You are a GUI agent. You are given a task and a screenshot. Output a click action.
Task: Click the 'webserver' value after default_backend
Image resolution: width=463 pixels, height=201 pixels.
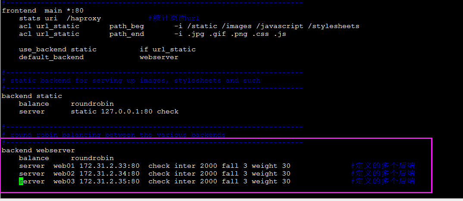[159, 57]
